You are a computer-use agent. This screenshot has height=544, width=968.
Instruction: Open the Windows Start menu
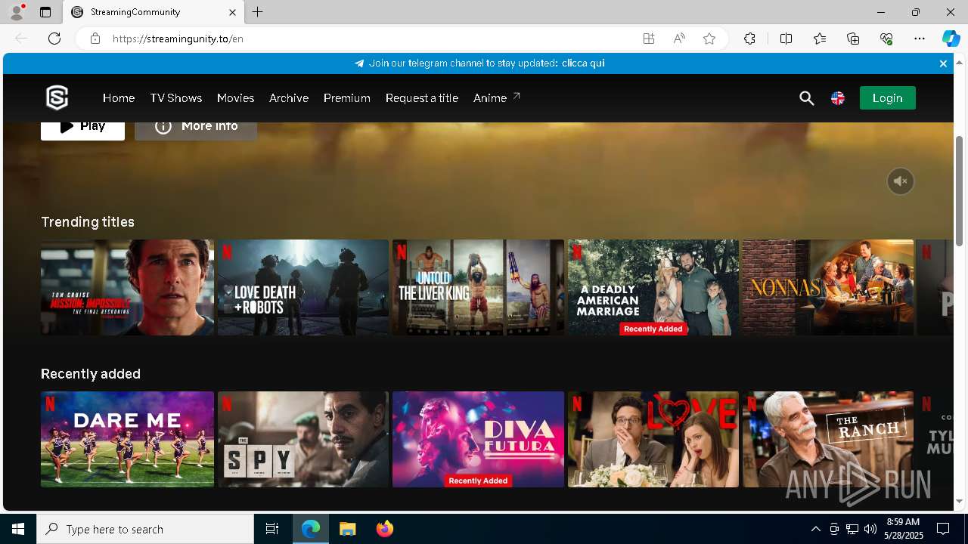click(x=18, y=529)
